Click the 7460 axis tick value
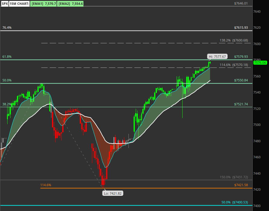The height and width of the screenshot is (211, 269). pyautogui.click(x=257, y=157)
